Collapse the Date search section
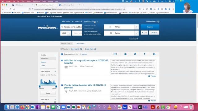198x111 pixels. 55,99
